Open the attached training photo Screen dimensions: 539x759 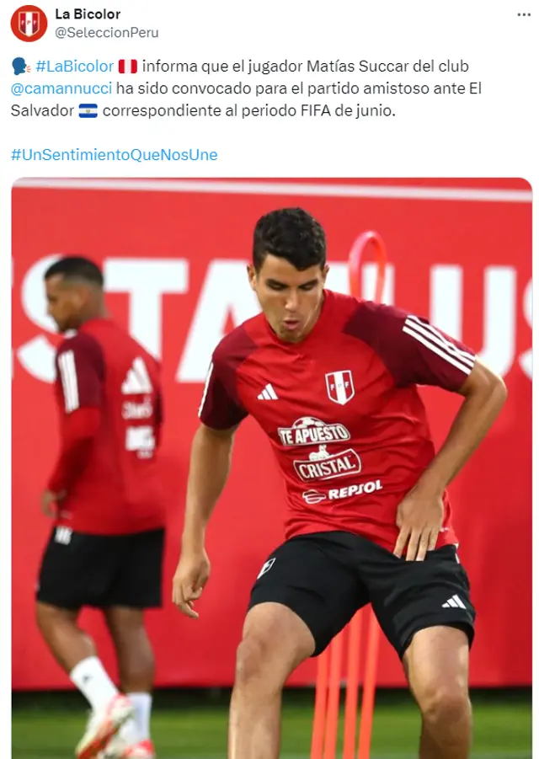272,468
